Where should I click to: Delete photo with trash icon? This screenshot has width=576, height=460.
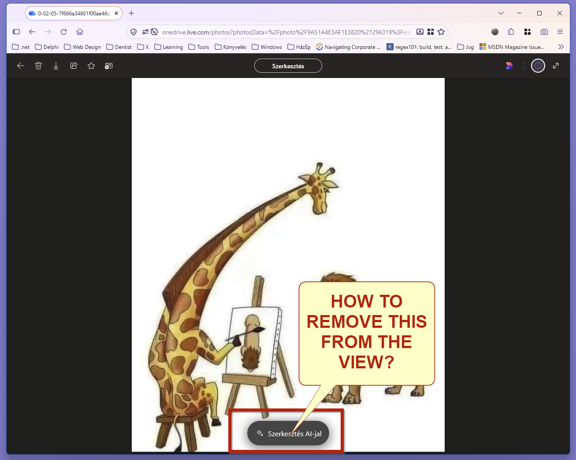pyautogui.click(x=38, y=66)
